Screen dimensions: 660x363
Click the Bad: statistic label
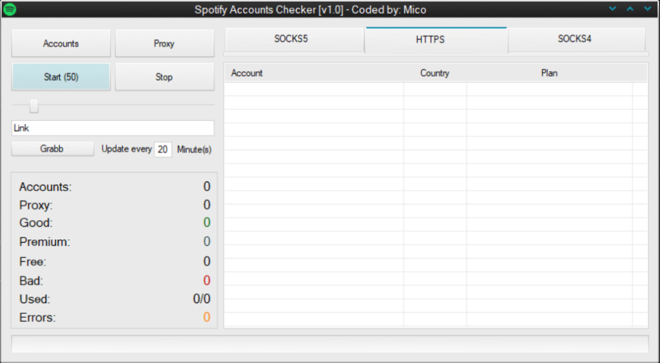31,281
